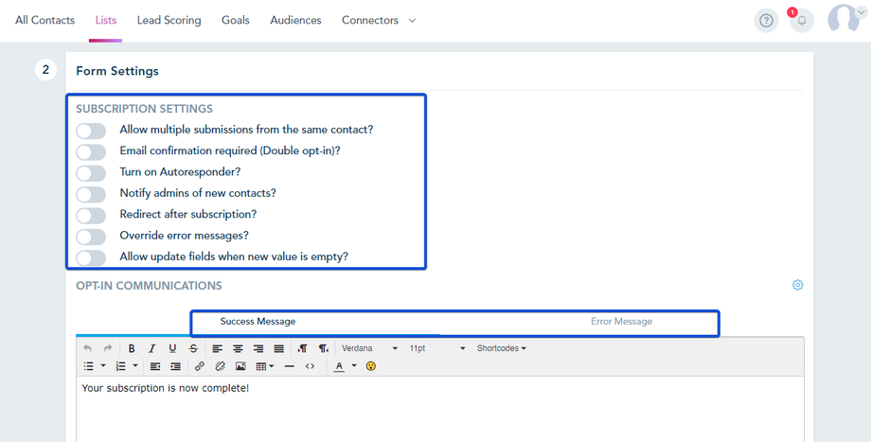Insert numbered list

[x=120, y=366]
